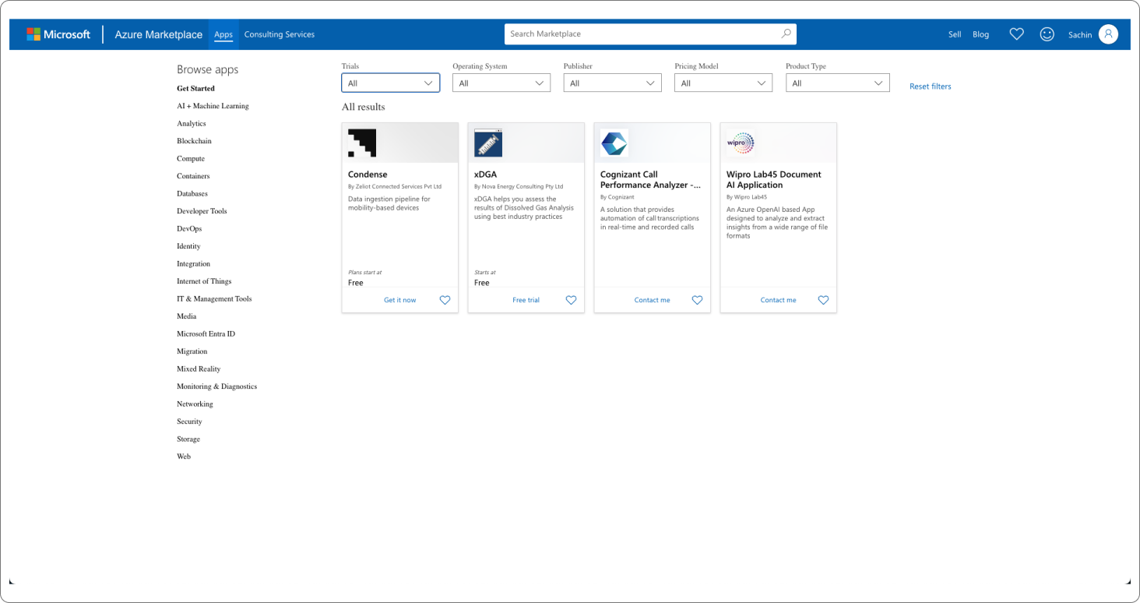
Task: Click 'By Nova Energy Consulting Pty Ltd' text
Action: [x=519, y=187]
